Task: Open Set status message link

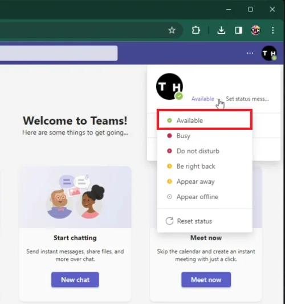Action: pyautogui.click(x=247, y=99)
